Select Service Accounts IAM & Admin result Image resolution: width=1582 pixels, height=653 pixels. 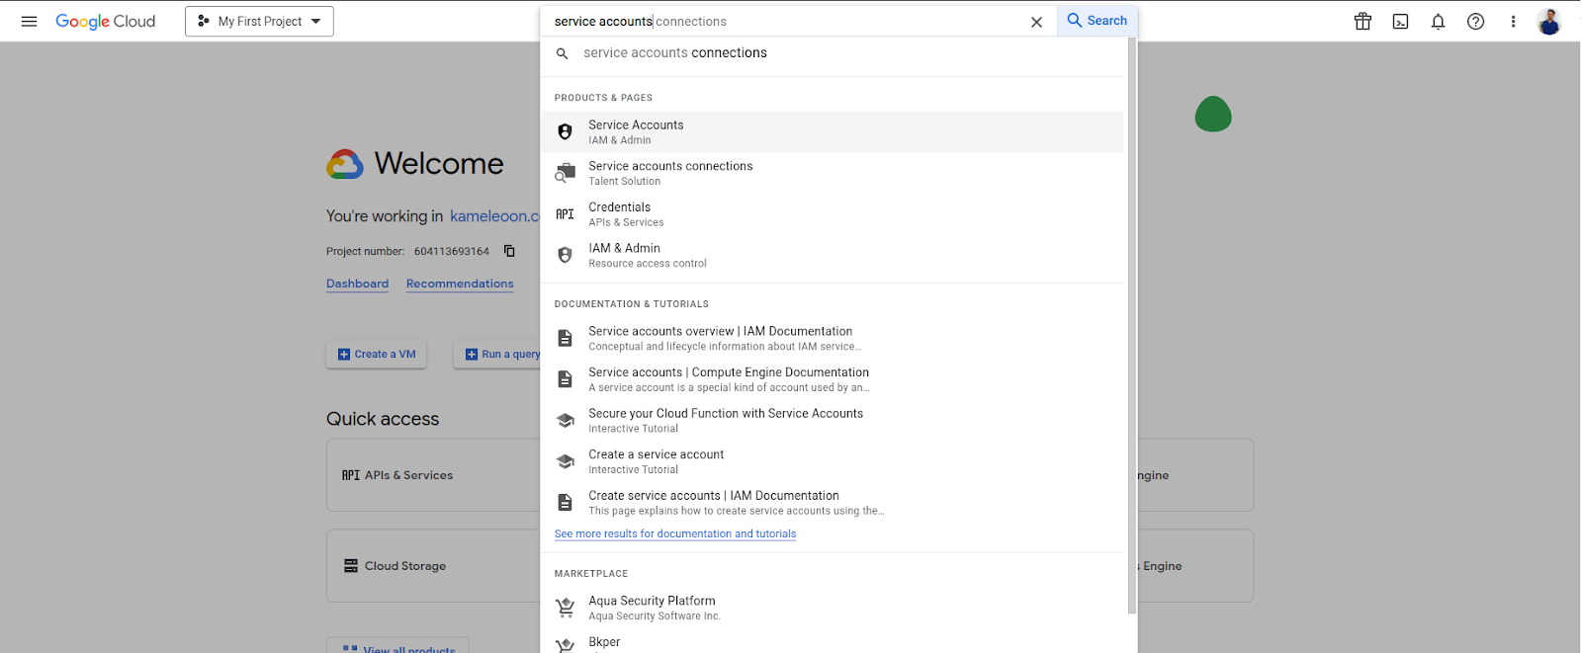point(636,131)
